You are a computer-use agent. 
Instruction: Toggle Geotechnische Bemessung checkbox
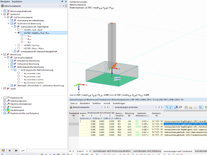pyautogui.click(x=12, y=23)
